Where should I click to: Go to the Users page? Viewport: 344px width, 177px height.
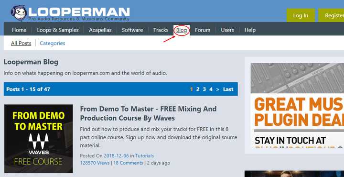(x=227, y=30)
